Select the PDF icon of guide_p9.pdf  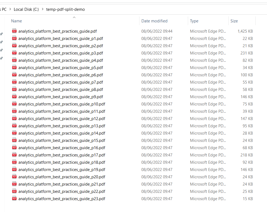14,97
